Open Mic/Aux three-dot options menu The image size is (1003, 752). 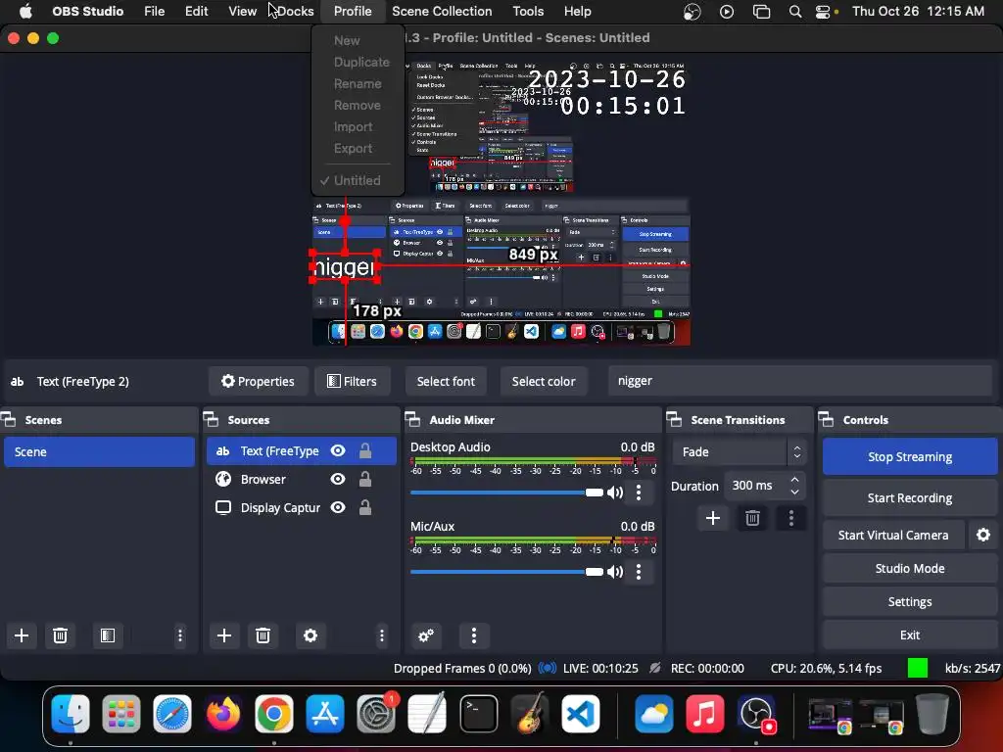[x=639, y=572]
